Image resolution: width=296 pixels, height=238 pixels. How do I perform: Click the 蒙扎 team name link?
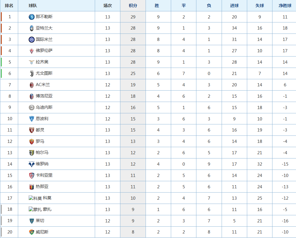coord(47,210)
